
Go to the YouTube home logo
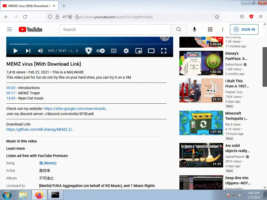pyautogui.click(x=31, y=29)
